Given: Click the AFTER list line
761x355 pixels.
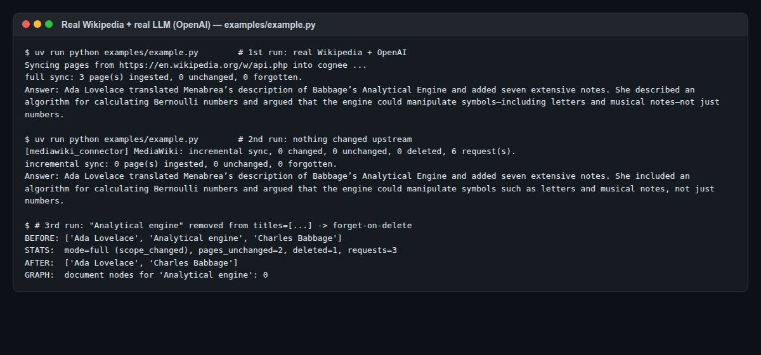Looking at the screenshot, I should pos(131,262).
